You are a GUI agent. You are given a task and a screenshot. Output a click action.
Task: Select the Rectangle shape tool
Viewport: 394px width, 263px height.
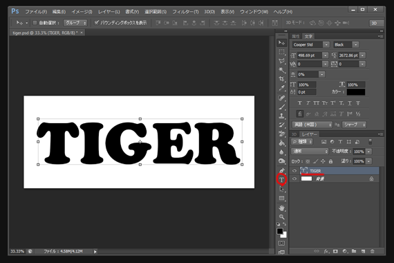point(282,199)
